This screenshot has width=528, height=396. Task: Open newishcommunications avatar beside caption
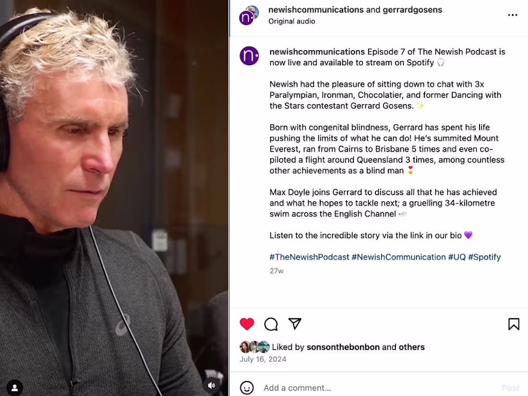[x=249, y=56]
